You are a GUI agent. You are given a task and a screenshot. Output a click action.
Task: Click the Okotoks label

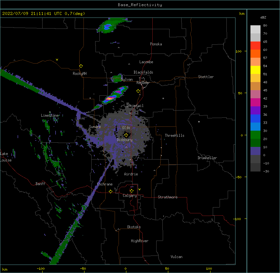pos(134,227)
